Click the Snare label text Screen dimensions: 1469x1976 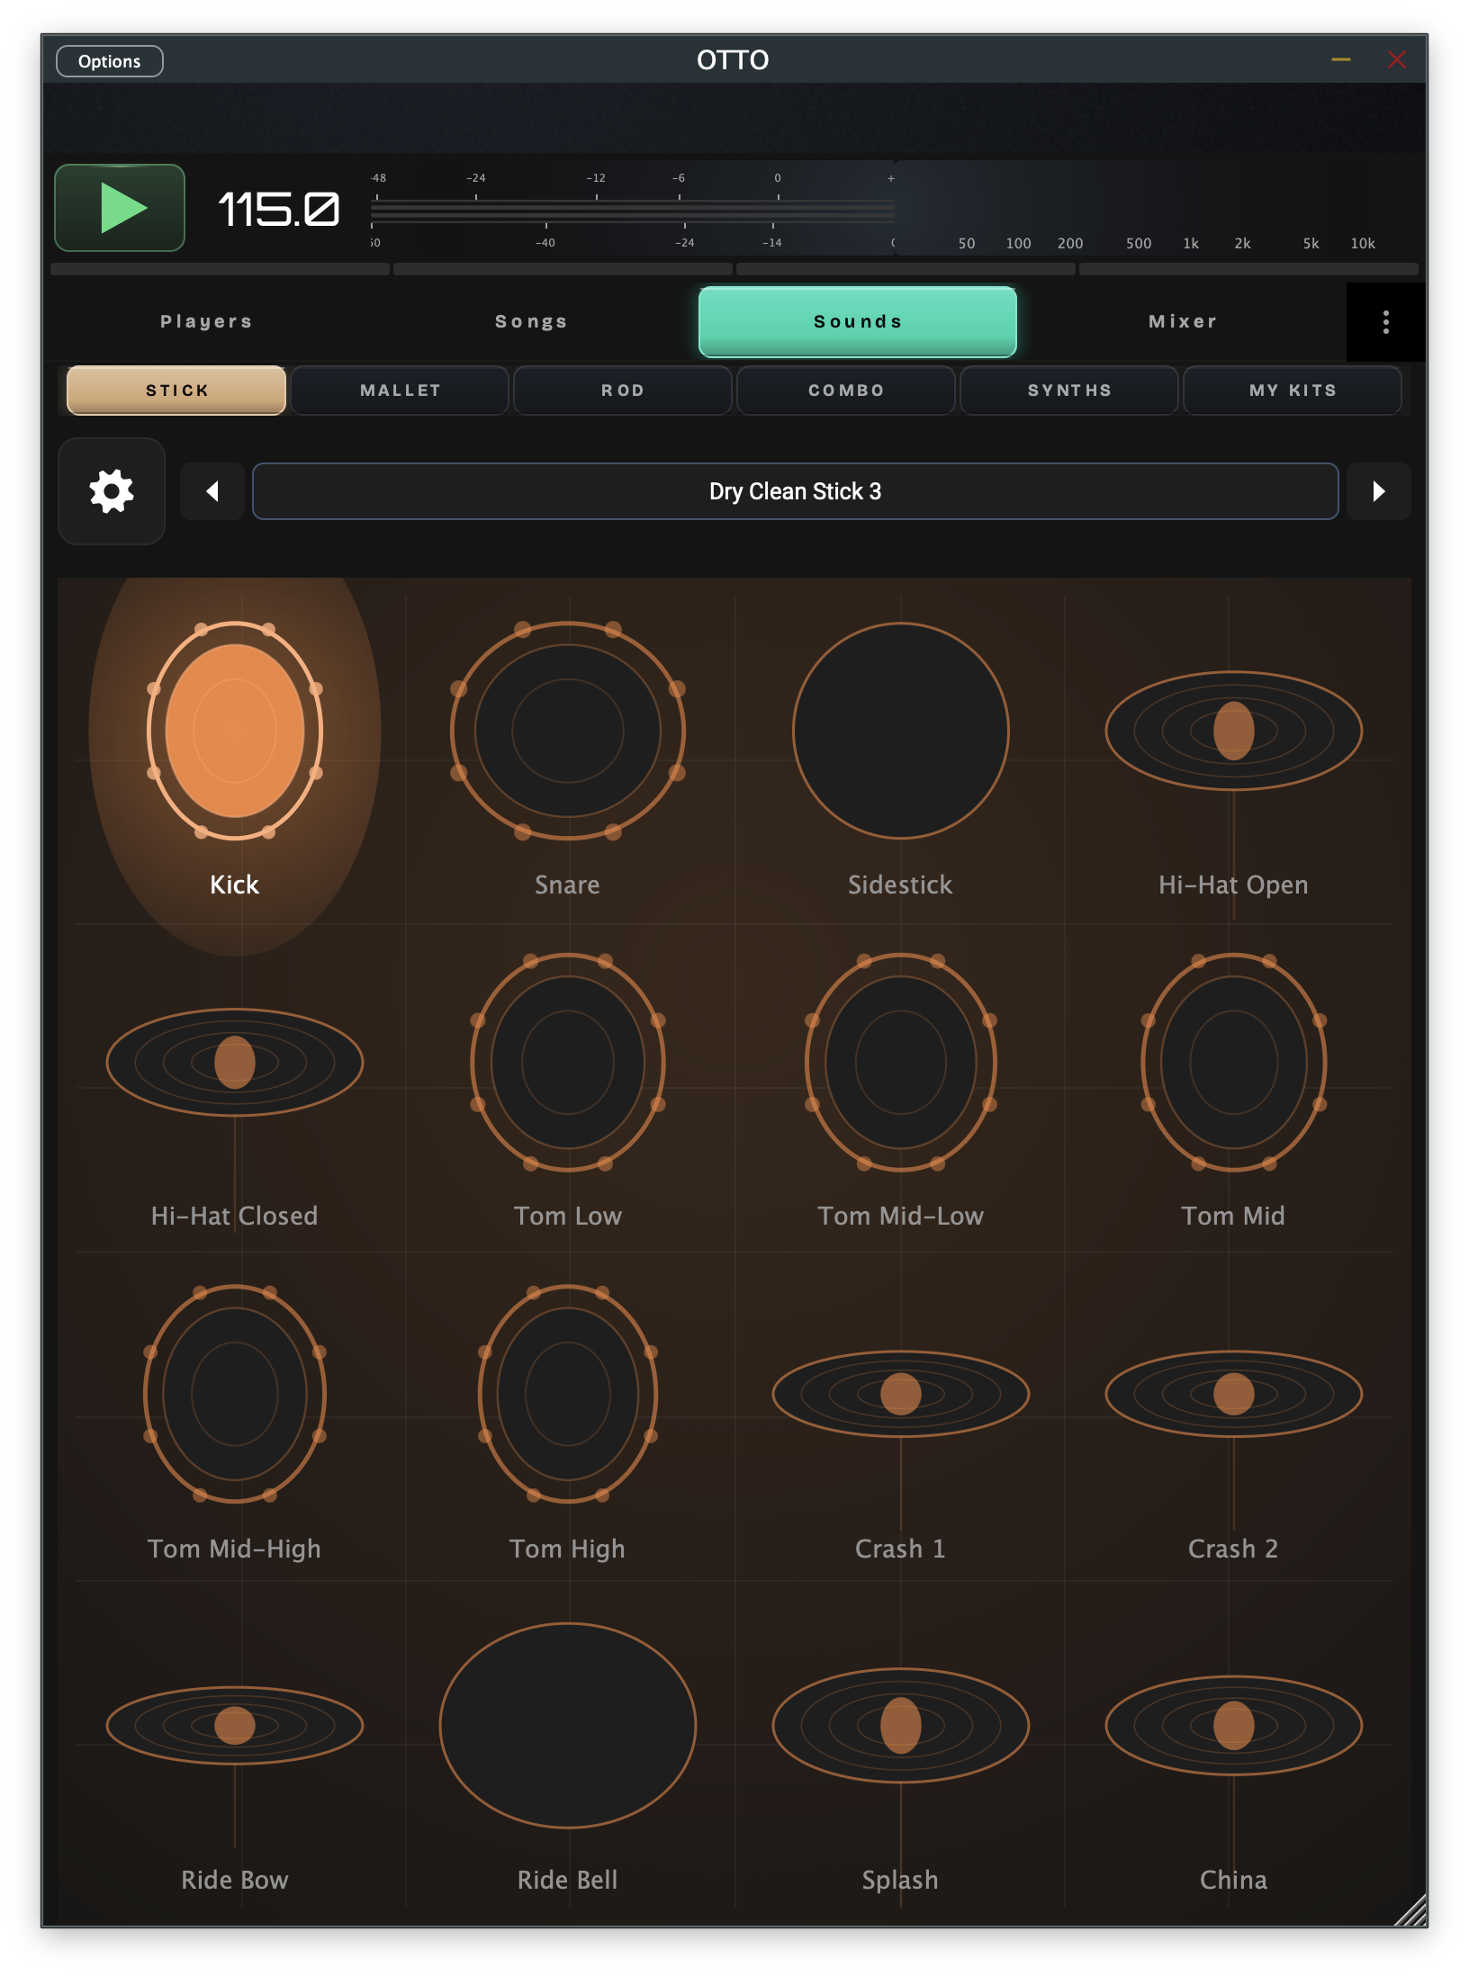coord(567,885)
